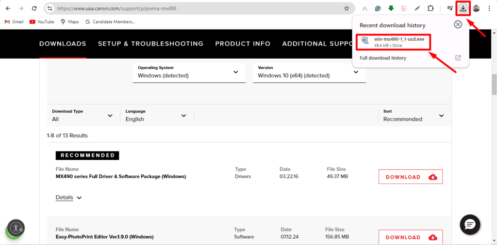The image size is (497, 245).
Task: Click the 1-8 of 13 Results text
Action: click(x=67, y=136)
